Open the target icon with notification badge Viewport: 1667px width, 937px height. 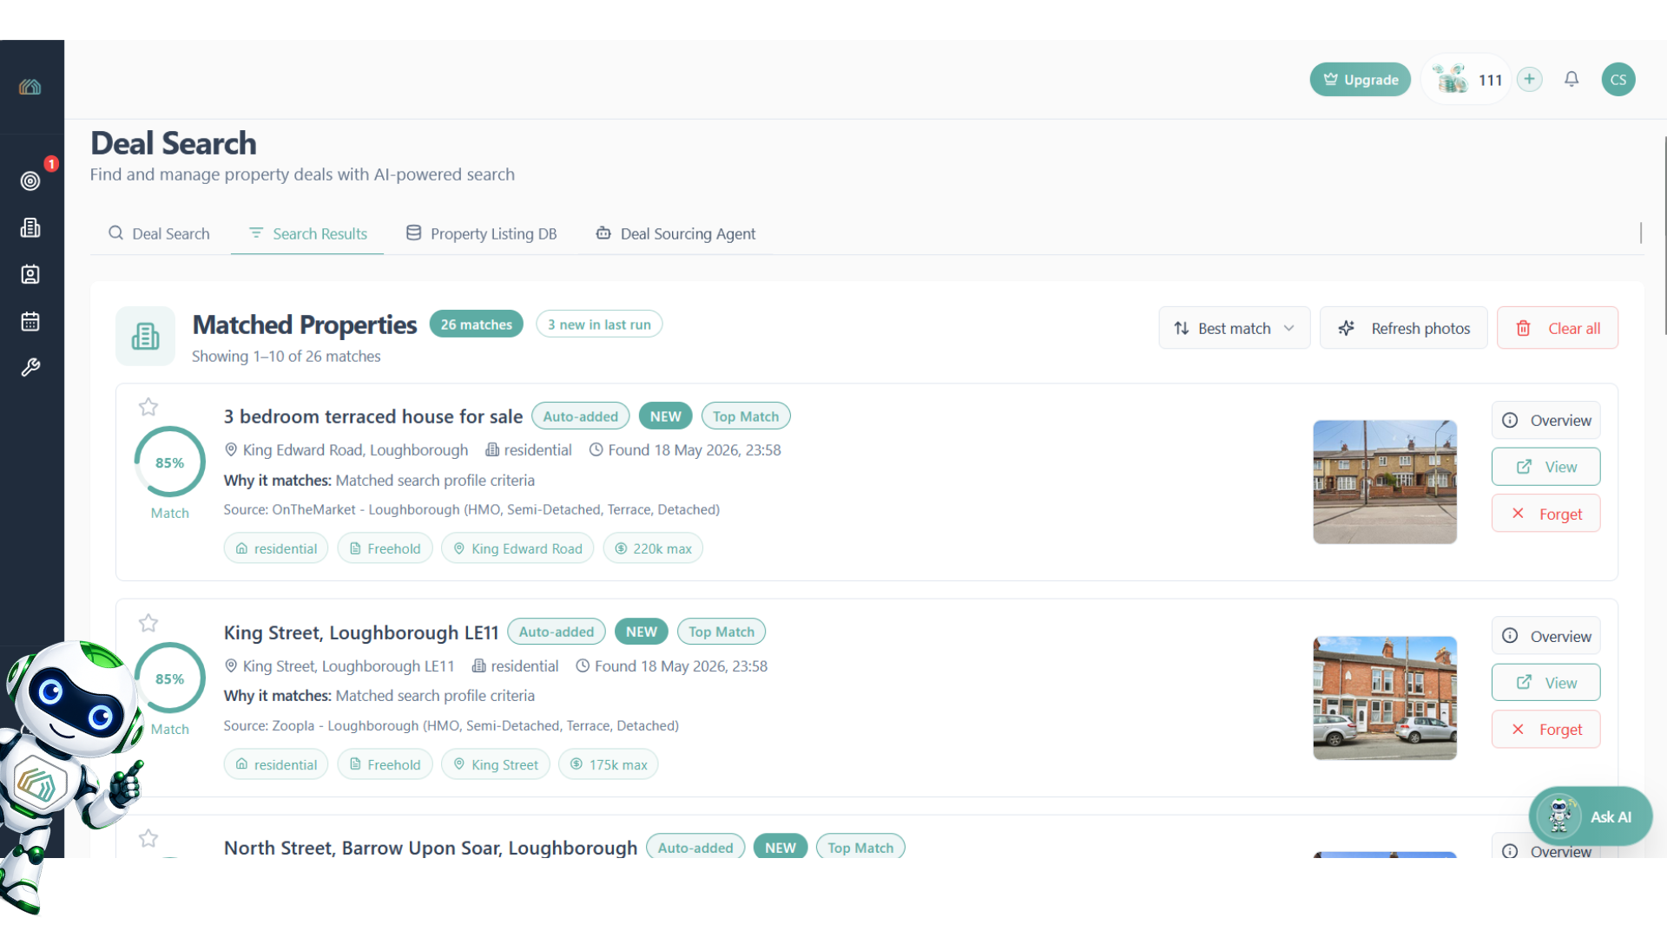[x=30, y=180]
